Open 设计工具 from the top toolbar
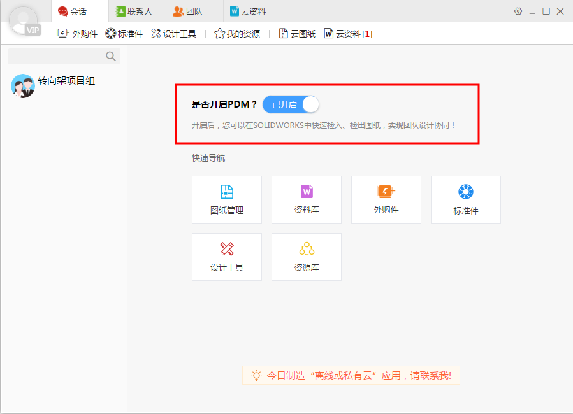The image size is (573, 414). [x=173, y=33]
